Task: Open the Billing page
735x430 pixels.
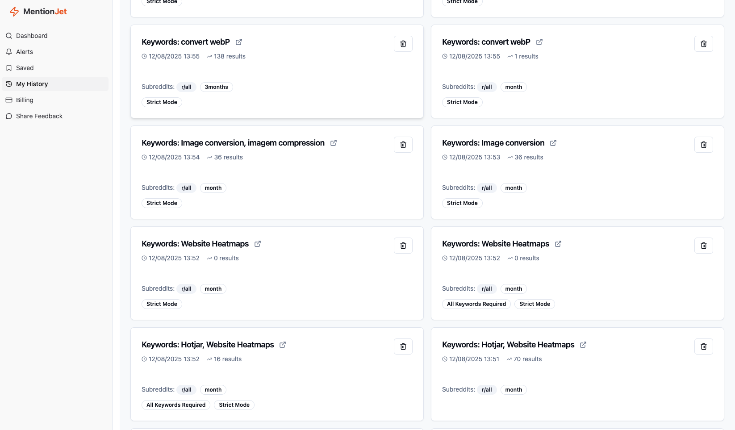Action: [55, 100]
